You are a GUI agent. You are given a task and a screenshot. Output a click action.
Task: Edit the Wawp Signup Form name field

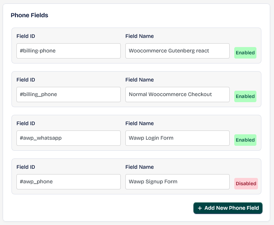[x=177, y=182]
